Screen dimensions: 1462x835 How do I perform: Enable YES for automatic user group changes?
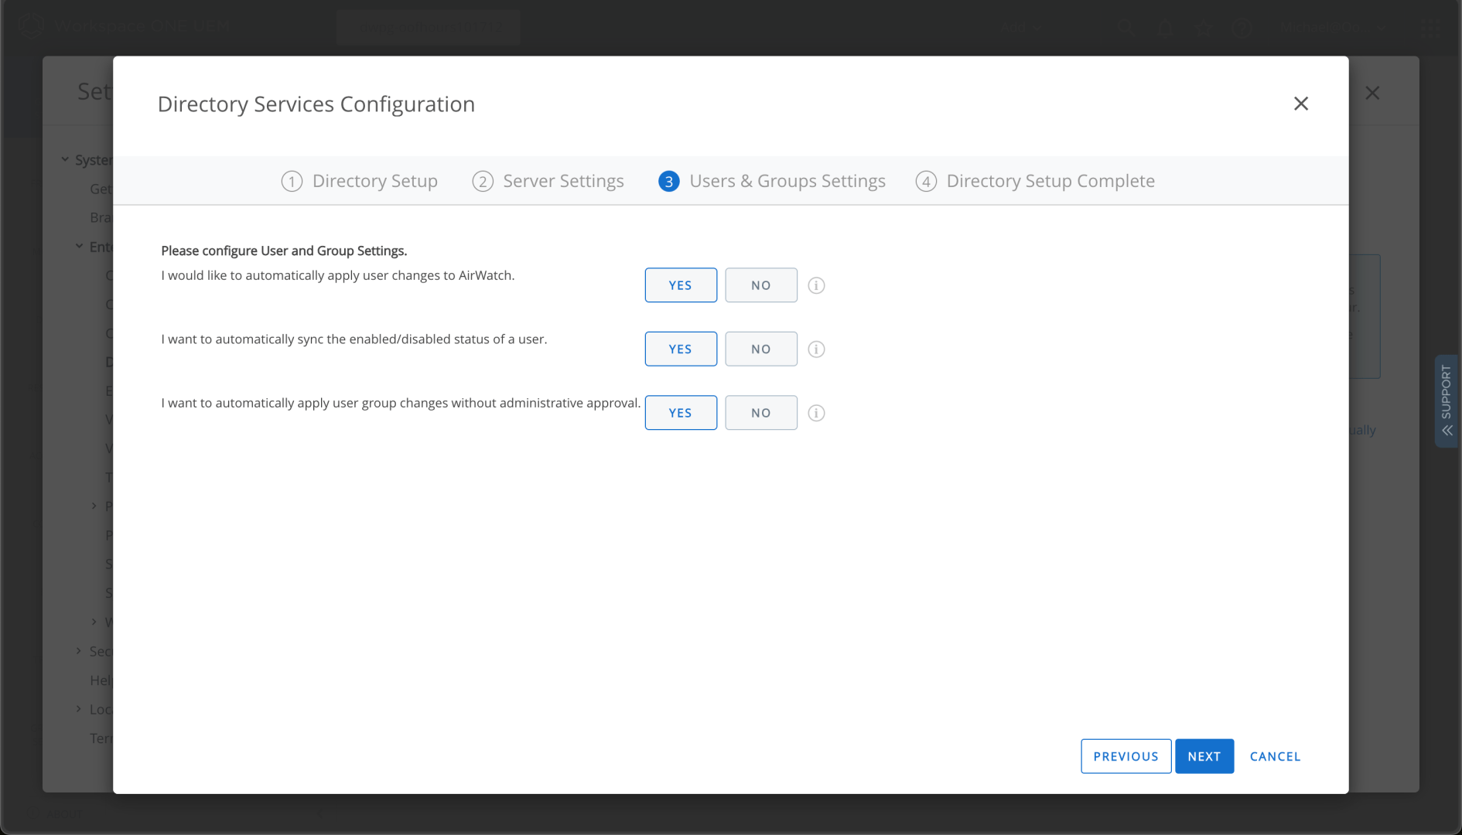point(680,413)
